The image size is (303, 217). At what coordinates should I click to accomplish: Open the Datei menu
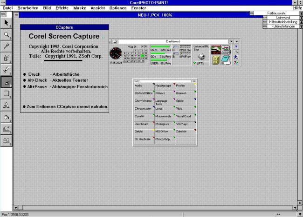click(7, 8)
